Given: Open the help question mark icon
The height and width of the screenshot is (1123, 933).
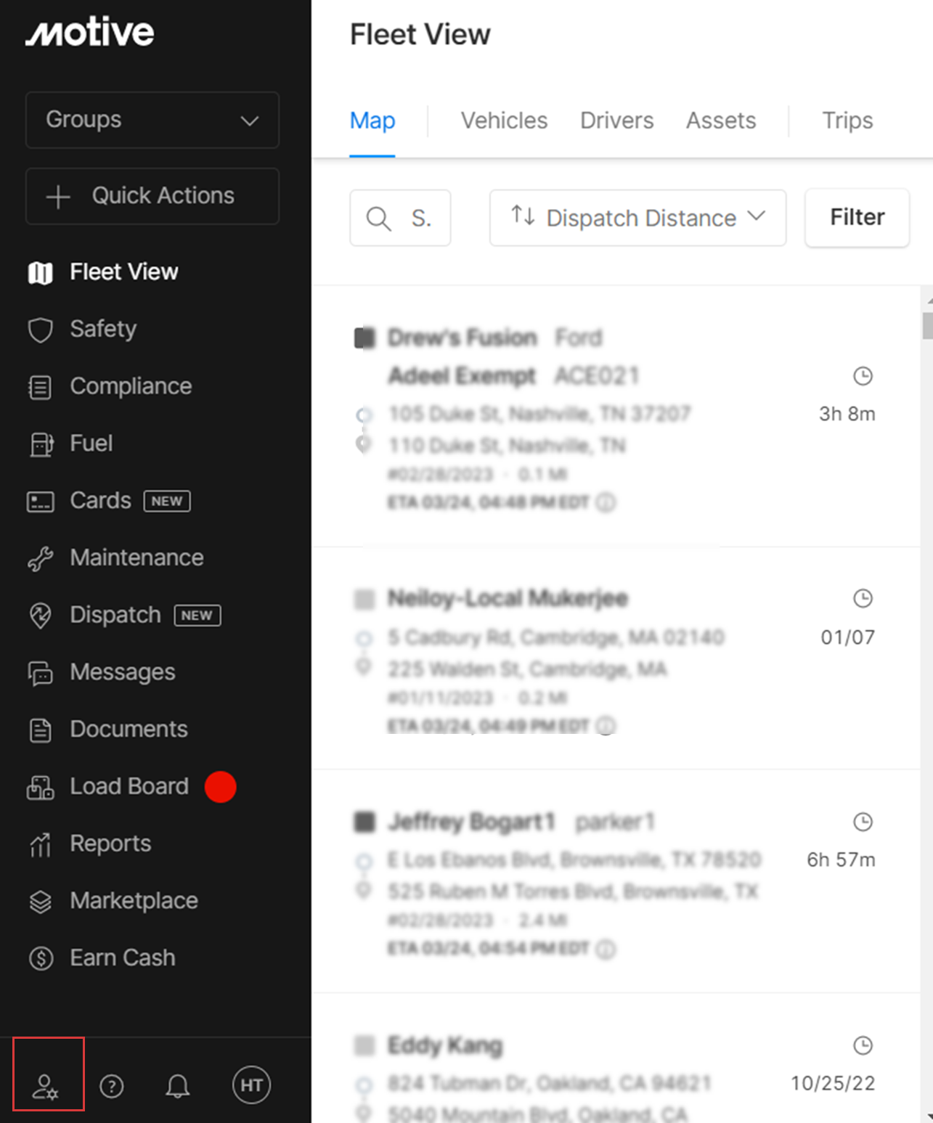Looking at the screenshot, I should point(112,1086).
